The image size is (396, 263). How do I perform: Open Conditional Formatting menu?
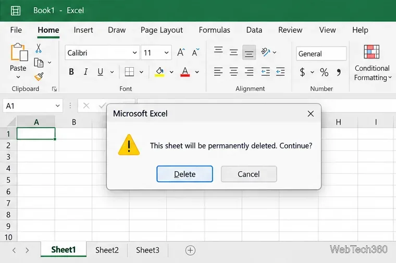pos(373,63)
